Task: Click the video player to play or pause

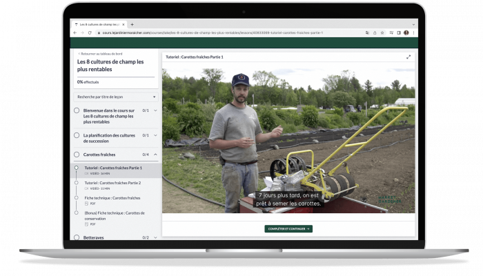Action: point(288,138)
